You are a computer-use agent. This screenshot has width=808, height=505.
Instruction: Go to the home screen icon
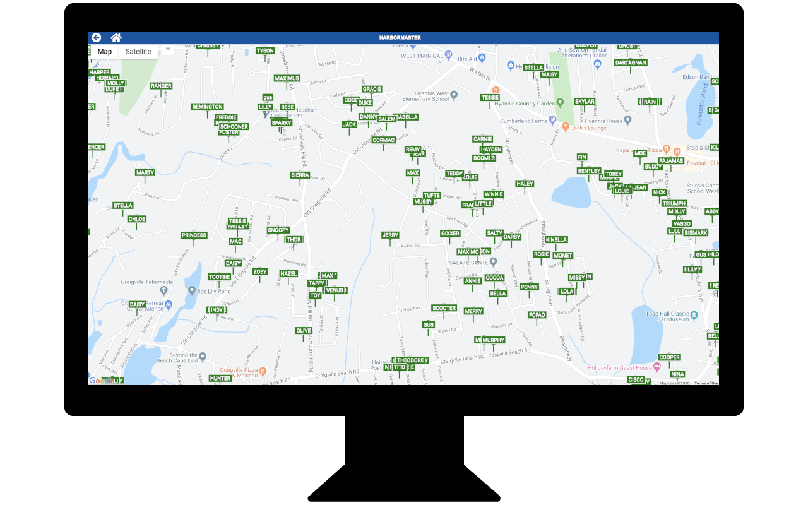pos(116,38)
